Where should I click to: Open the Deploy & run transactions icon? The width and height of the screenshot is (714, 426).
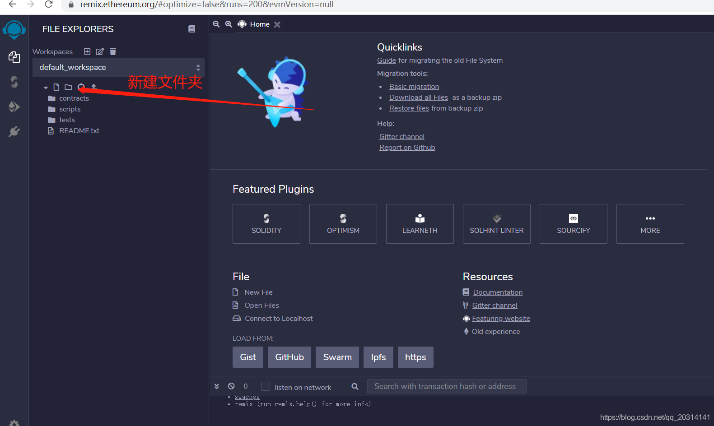[14, 106]
